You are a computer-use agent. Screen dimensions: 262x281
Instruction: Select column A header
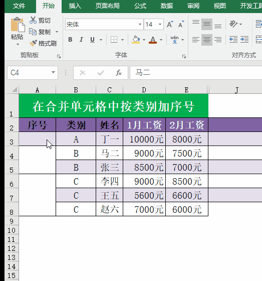pos(37,90)
